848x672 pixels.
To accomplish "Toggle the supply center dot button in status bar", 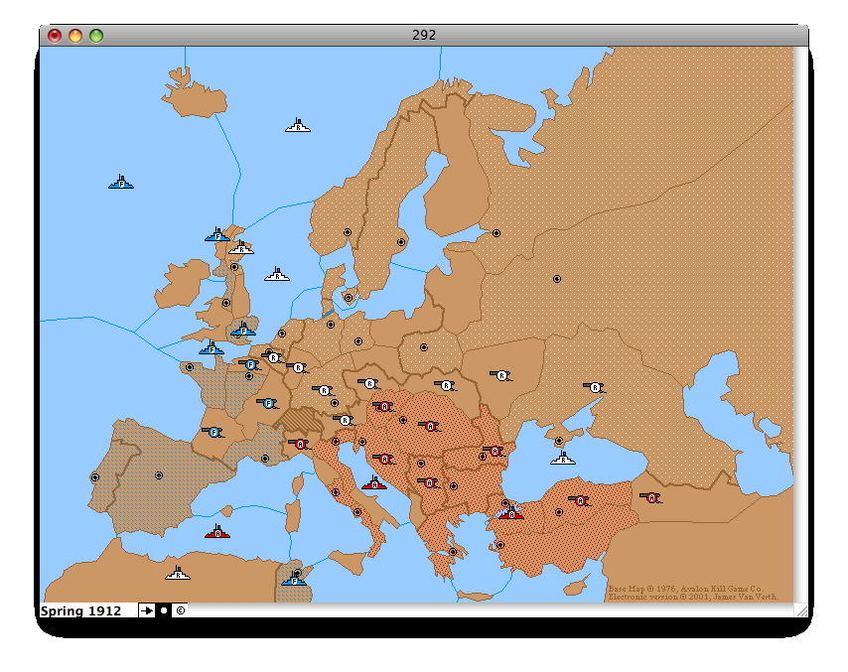I will point(163,610).
